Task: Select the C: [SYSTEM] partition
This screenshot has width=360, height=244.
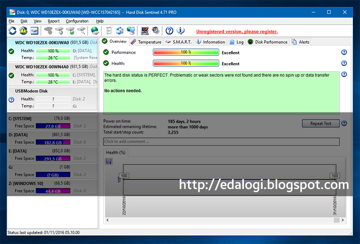Action: pos(53,122)
